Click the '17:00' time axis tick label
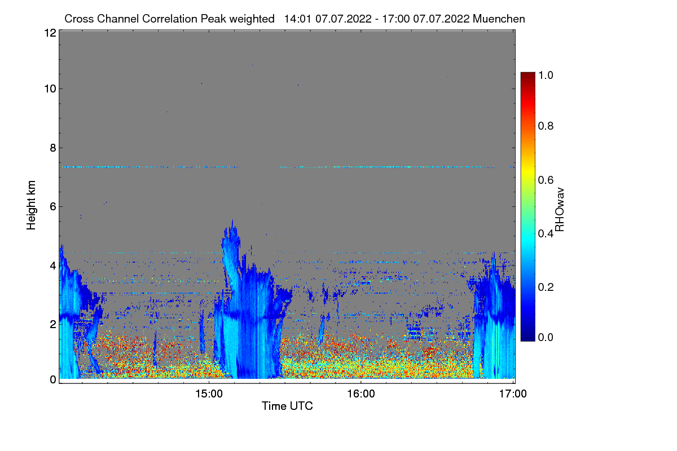The width and height of the screenshot is (677, 451). pyautogui.click(x=513, y=394)
